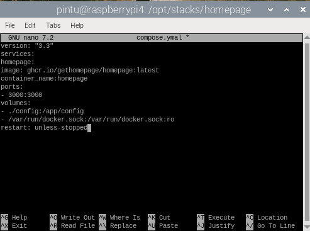The image size is (310, 231).
Task: Click the scrollbar up arrow
Action: point(307,37)
